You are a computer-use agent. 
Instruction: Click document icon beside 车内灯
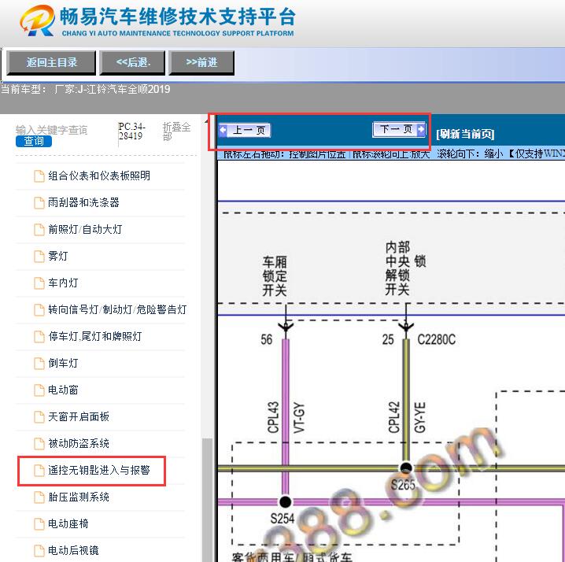click(x=39, y=283)
